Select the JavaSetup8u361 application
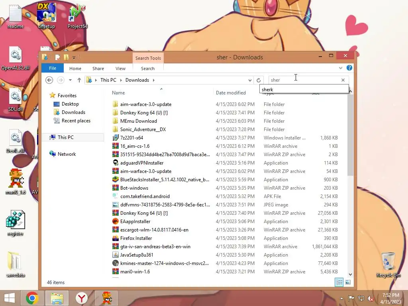Screen dimensions: 408x306 coord(137,255)
